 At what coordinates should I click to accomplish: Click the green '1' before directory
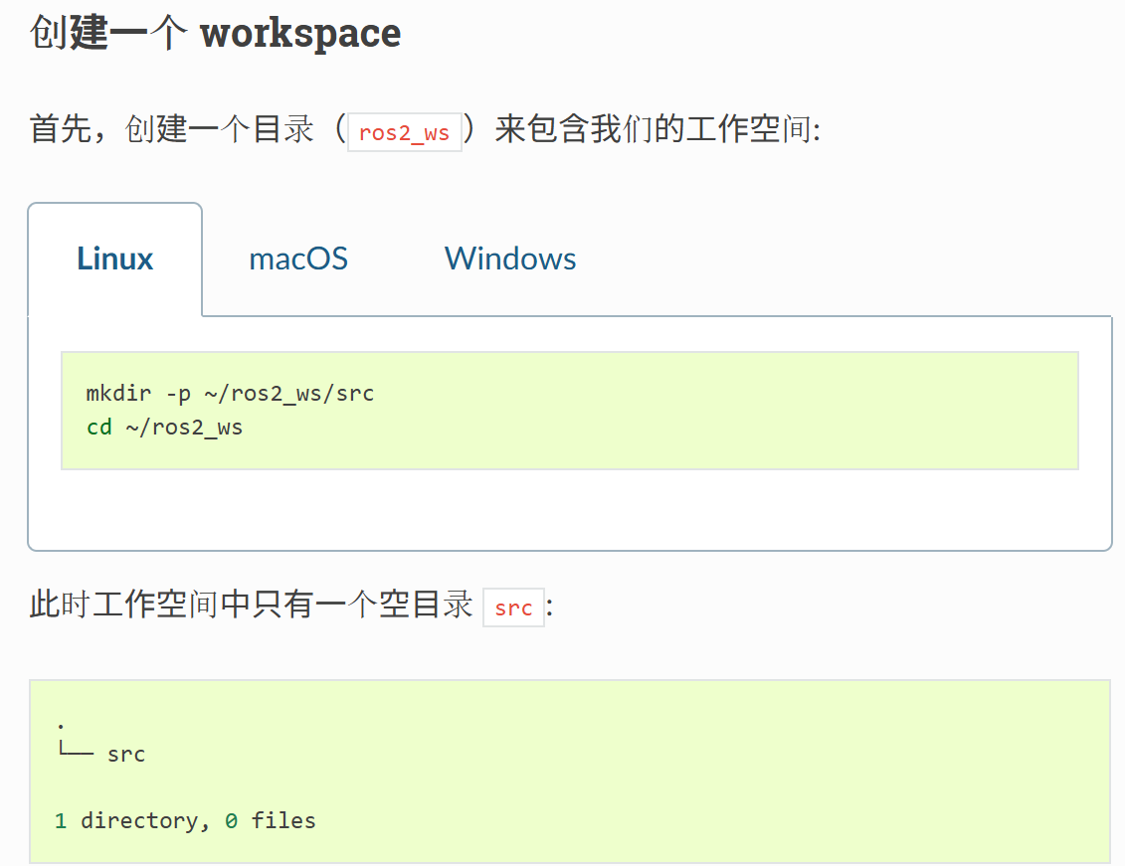61,821
